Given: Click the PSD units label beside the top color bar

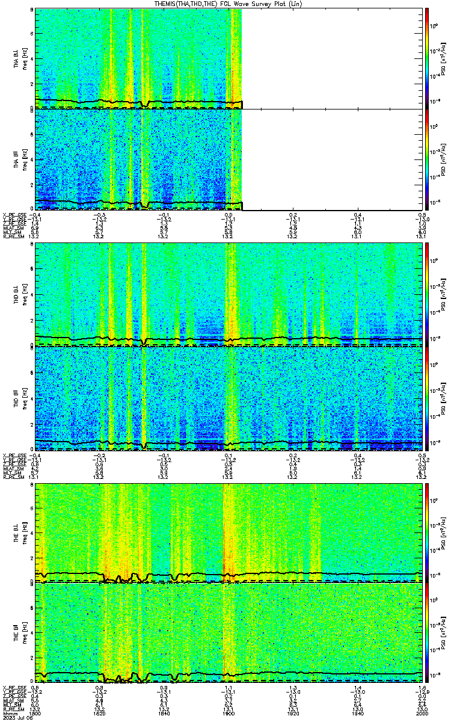Looking at the screenshot, I should point(443,58).
